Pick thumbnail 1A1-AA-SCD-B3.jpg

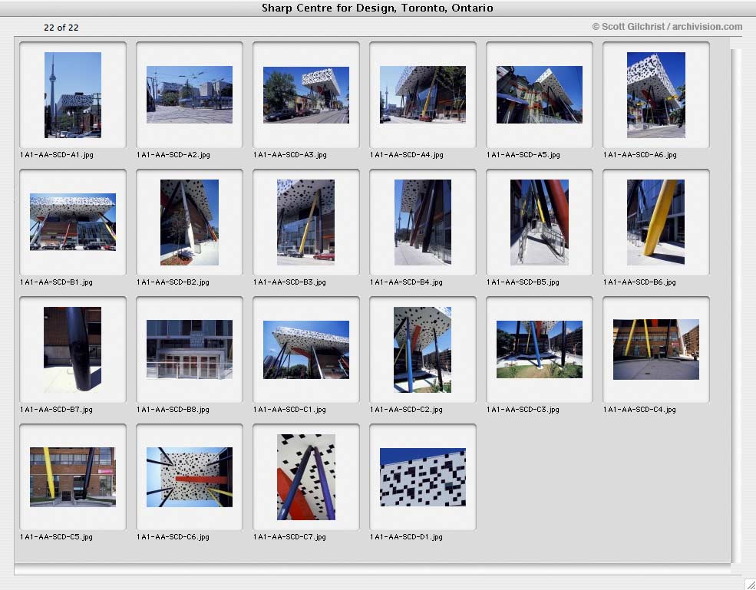point(305,222)
